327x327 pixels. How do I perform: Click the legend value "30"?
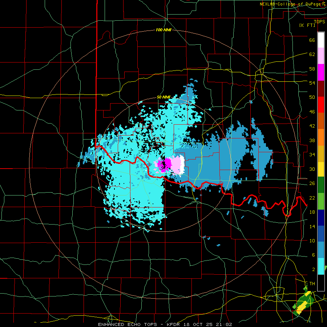click(x=312, y=169)
